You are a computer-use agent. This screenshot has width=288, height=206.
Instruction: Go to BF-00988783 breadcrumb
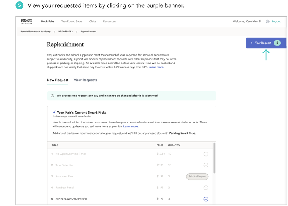tap(66, 32)
